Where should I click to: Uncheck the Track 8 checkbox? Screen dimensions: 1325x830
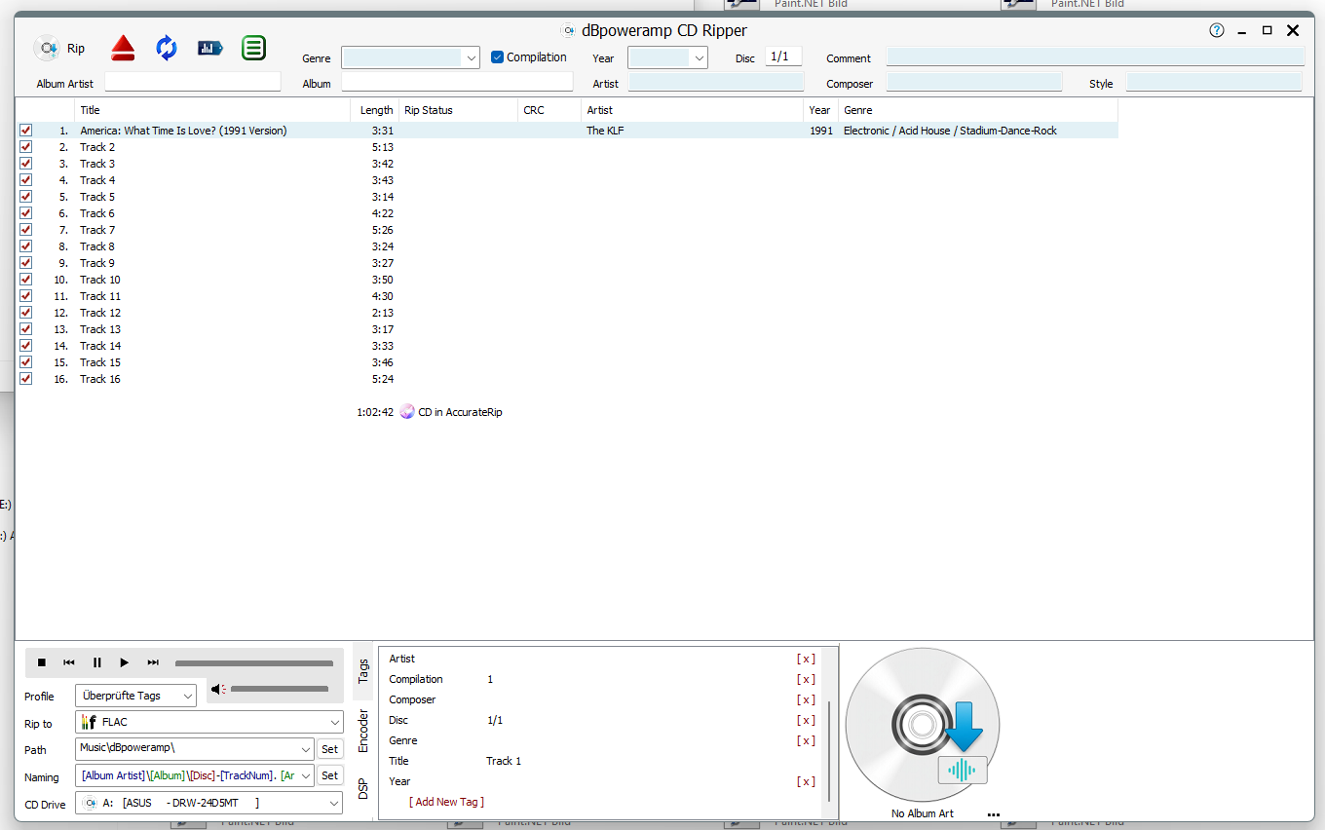click(25, 246)
